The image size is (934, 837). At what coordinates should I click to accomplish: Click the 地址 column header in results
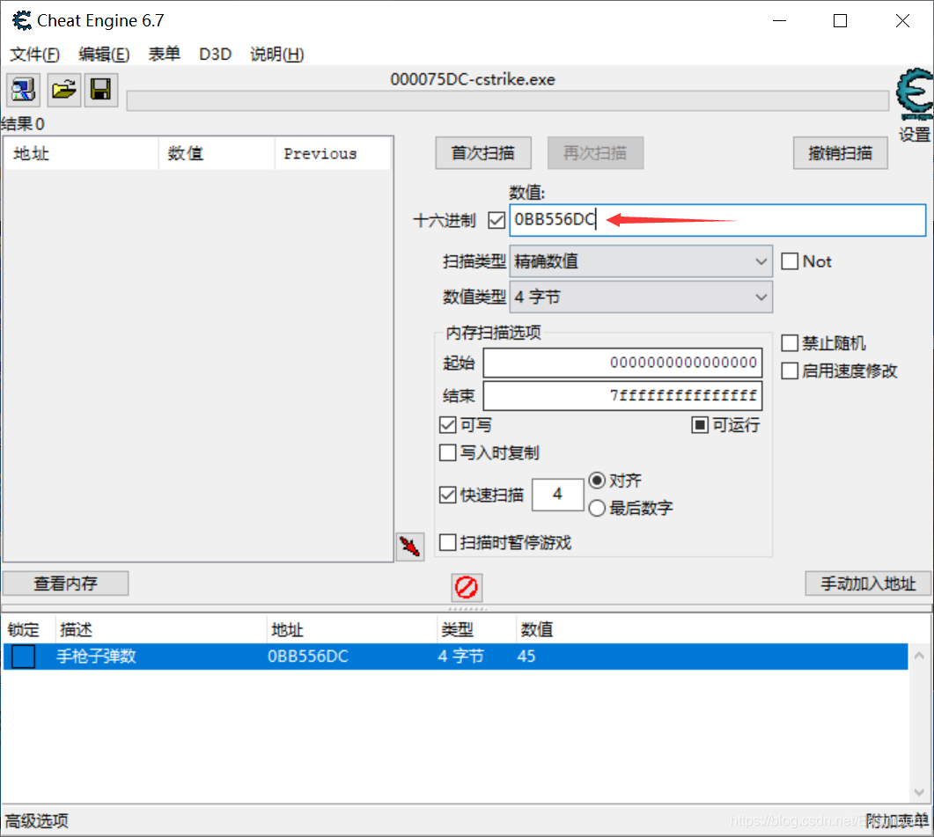pyautogui.click(x=82, y=154)
